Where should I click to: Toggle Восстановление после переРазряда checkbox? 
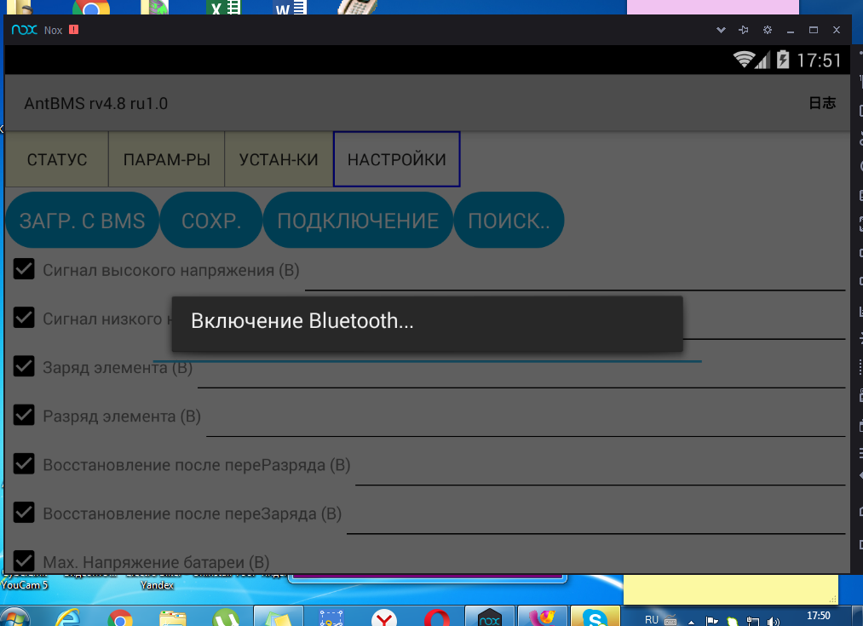pos(24,465)
